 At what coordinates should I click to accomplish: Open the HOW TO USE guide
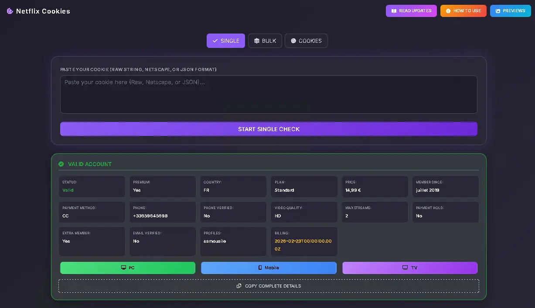(463, 11)
